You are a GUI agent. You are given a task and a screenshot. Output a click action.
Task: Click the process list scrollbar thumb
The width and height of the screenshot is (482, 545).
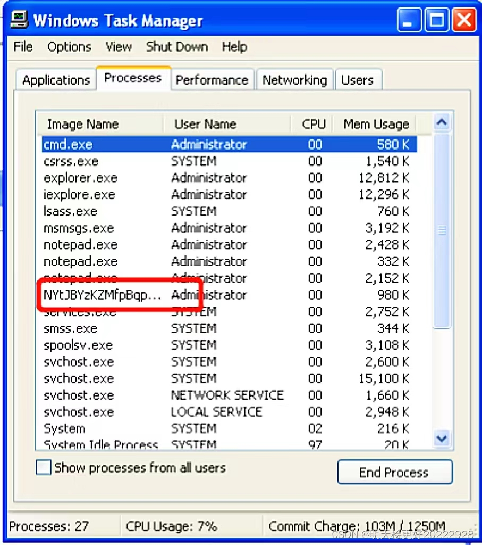(x=442, y=230)
